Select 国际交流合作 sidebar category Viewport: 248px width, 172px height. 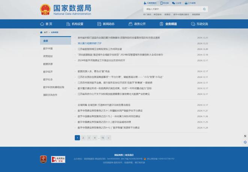[50, 95]
